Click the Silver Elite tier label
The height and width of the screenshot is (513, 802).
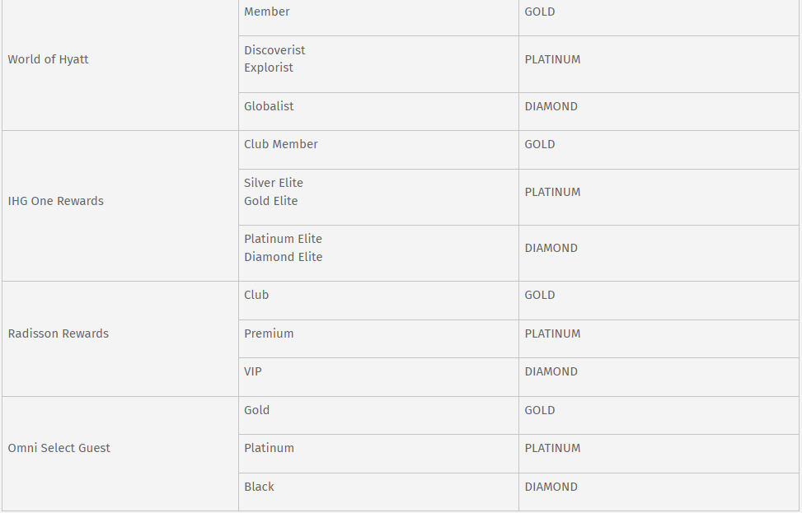[x=274, y=183]
